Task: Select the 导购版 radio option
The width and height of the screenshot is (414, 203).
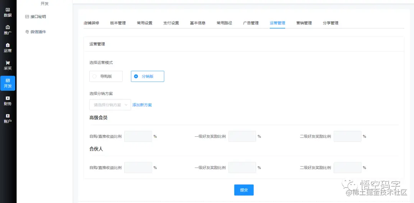Action: (106, 76)
